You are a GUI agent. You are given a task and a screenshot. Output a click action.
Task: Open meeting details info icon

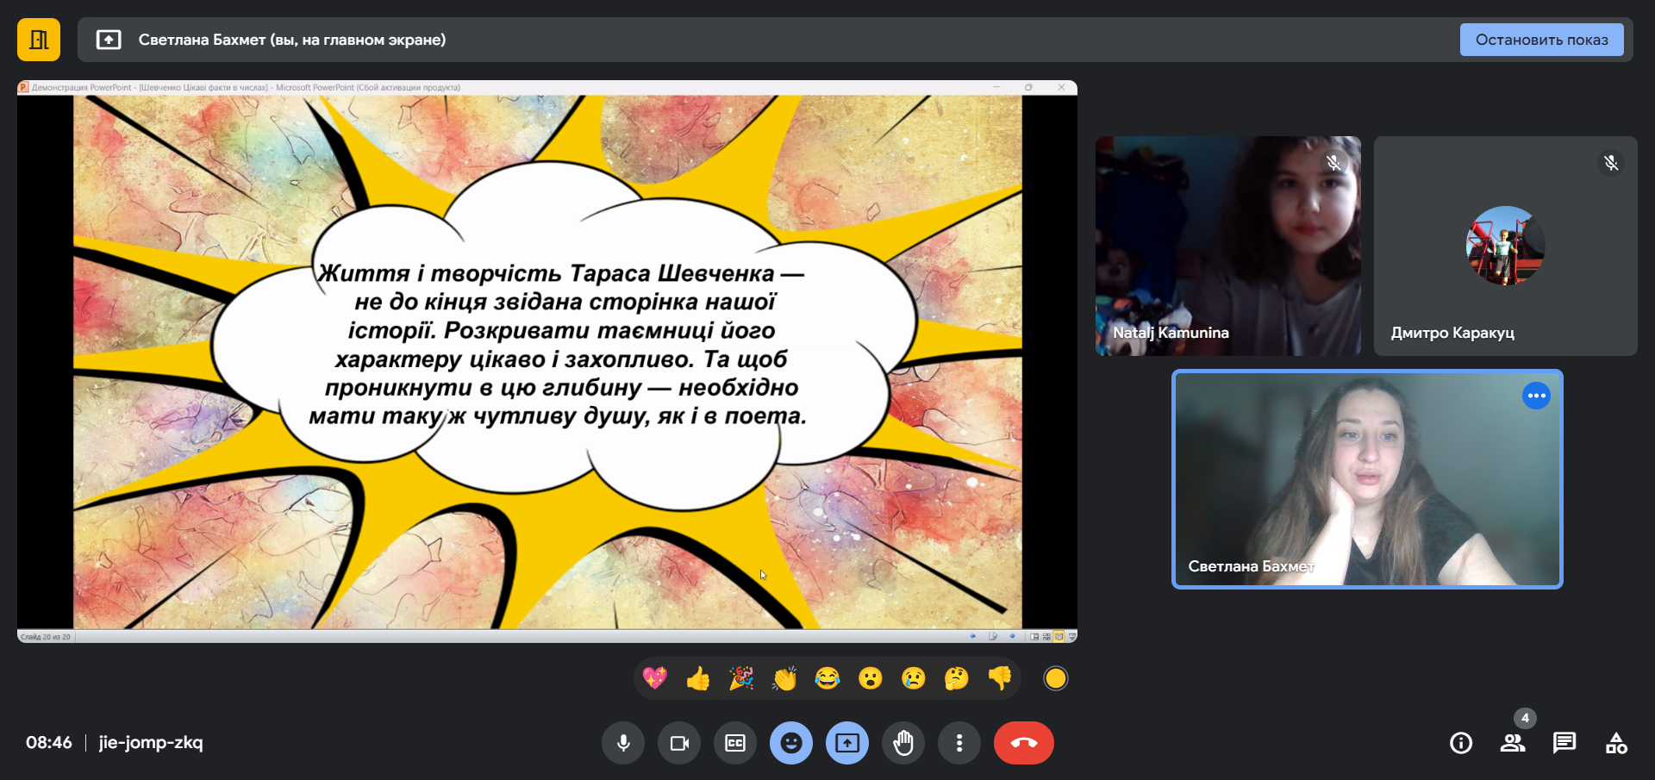click(x=1461, y=743)
